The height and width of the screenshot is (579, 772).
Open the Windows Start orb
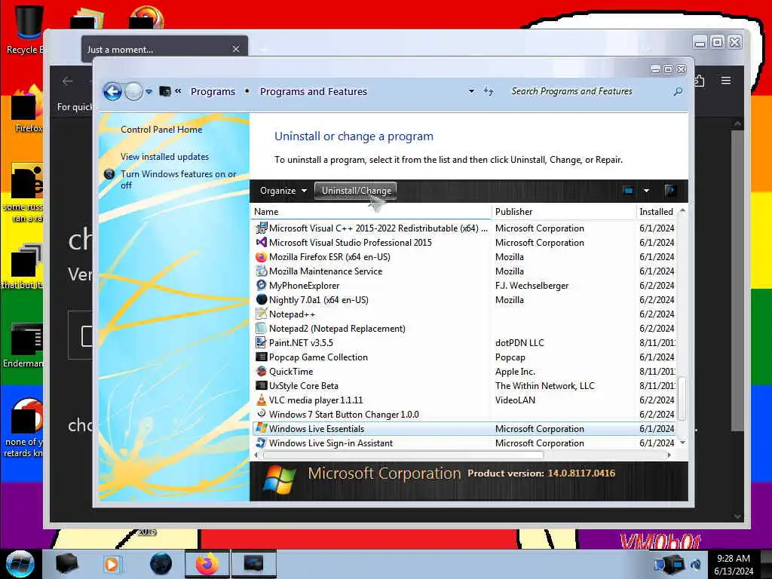(20, 564)
